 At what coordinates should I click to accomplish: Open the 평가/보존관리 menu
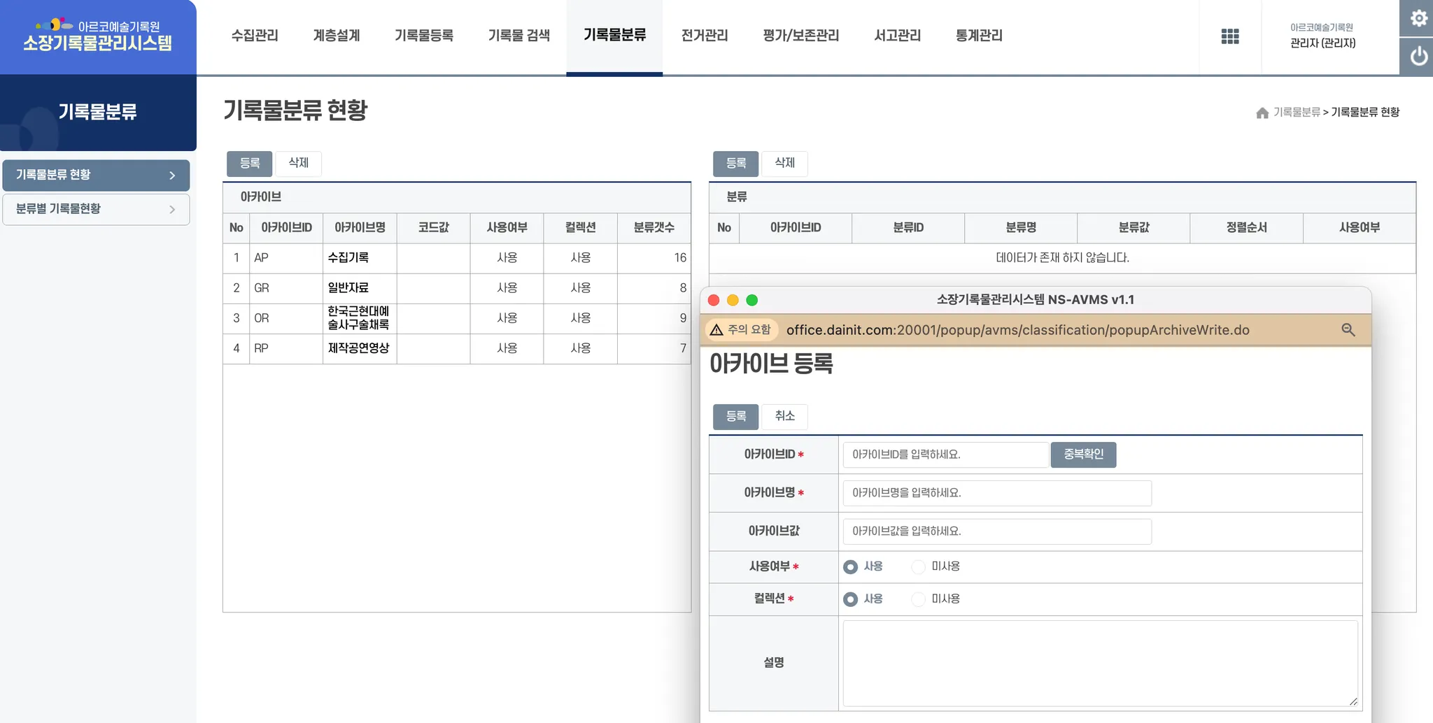coord(801,36)
